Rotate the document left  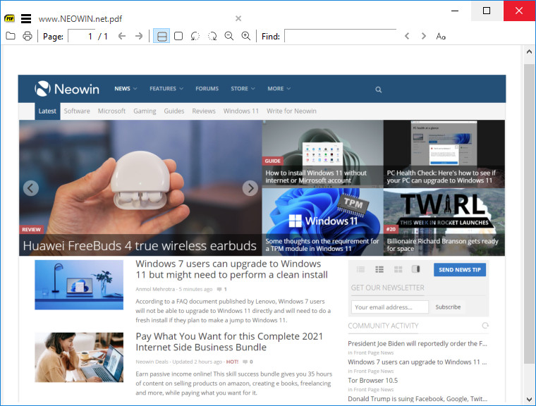pyautogui.click(x=195, y=36)
